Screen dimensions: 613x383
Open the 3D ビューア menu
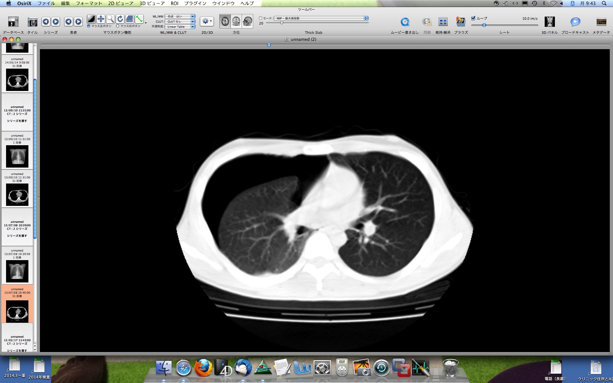pos(152,3)
